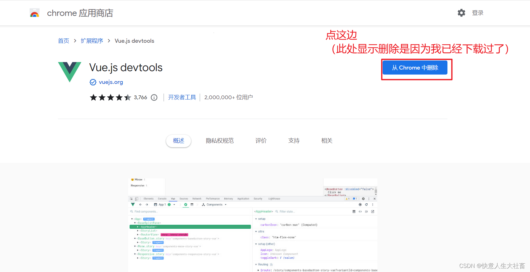Click the devtools preview screenshot thumbnail
Screen dimensions: 530x272
coord(253,225)
